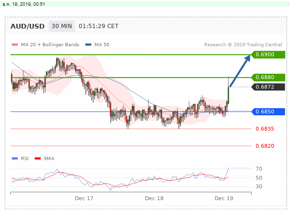The width and height of the screenshot is (290, 213).
Task: Click the 0.6835 support level label
Action: tap(265, 129)
